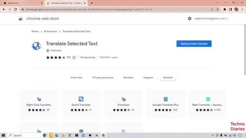Share this page via address bar icon
Image resolution: width=246 pixels, height=138 pixels.
click(x=212, y=9)
